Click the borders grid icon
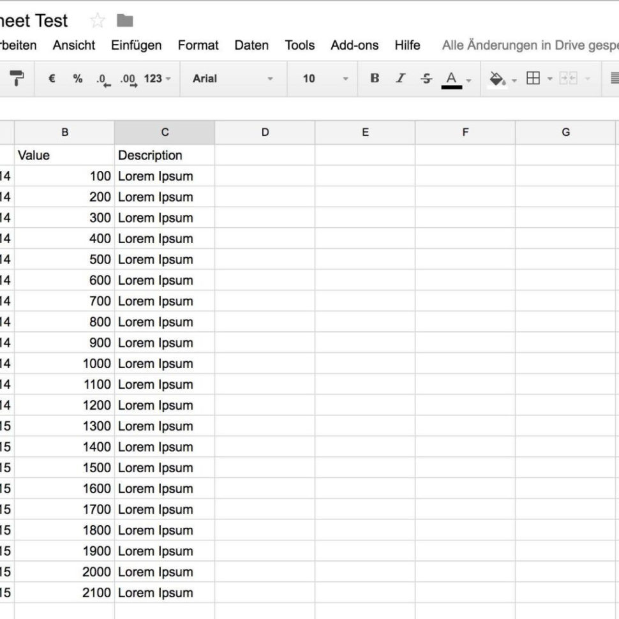 click(x=533, y=78)
